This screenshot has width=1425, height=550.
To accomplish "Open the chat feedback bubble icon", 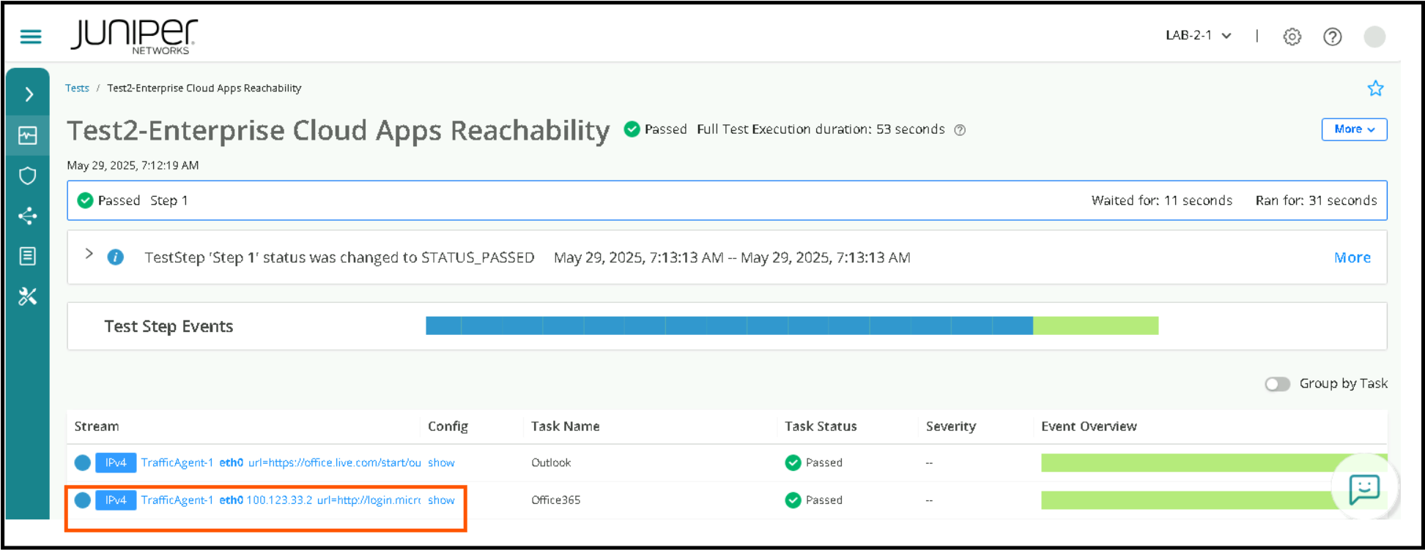I will [x=1364, y=489].
